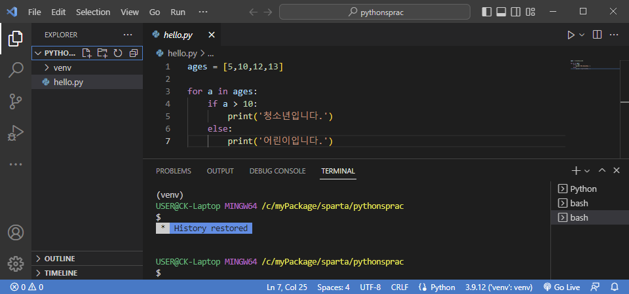Collapse all folders in Explorer

pos(133,53)
